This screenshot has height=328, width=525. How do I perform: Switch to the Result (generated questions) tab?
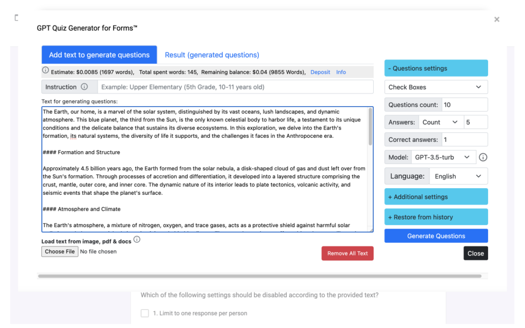click(x=212, y=54)
